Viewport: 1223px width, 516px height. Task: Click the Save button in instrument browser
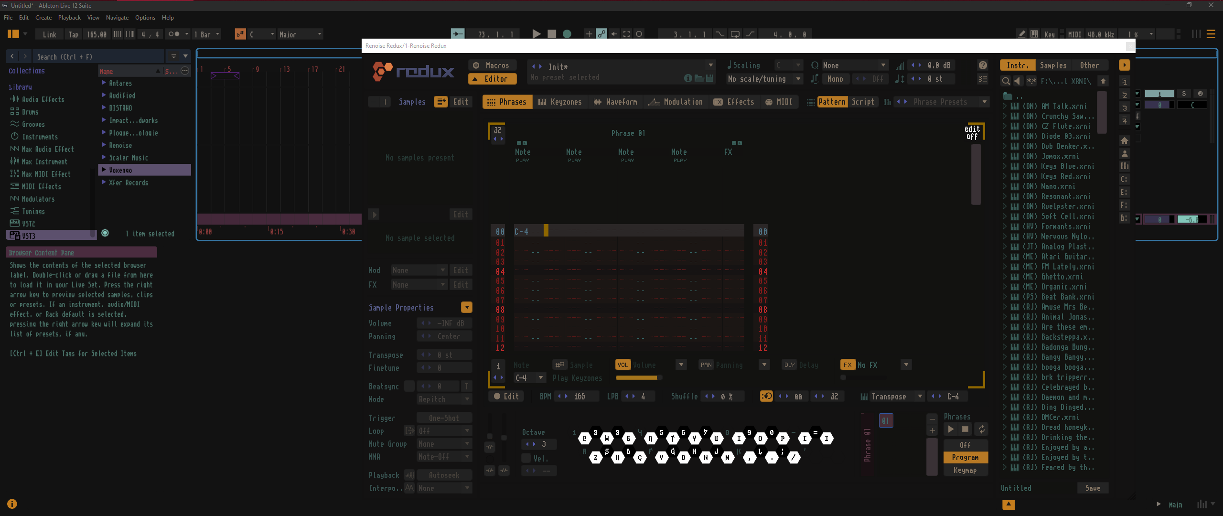pyautogui.click(x=1093, y=488)
